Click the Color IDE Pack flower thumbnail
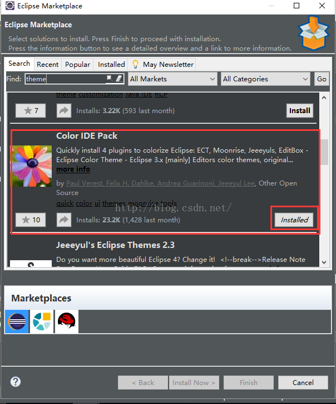Viewport: 336px width, 404px height. coord(31,166)
